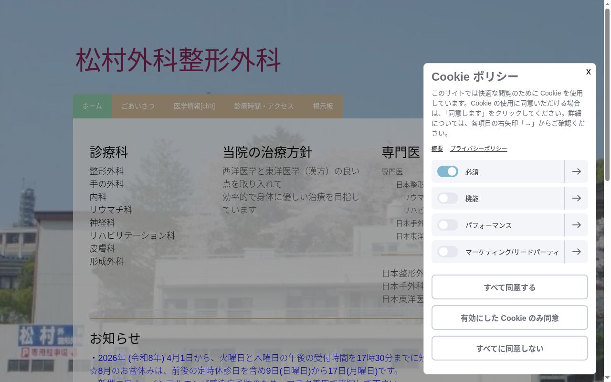This screenshot has height=382, width=611.
Task: Enable the パフォーマンス cookie switch
Action: (448, 225)
